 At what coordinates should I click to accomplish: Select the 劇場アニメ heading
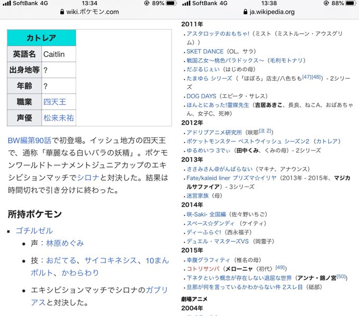pyautogui.click(x=194, y=299)
